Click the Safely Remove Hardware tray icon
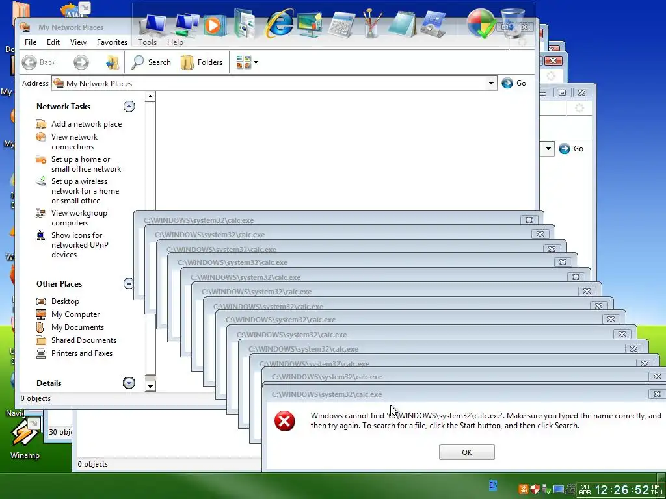 point(546,490)
